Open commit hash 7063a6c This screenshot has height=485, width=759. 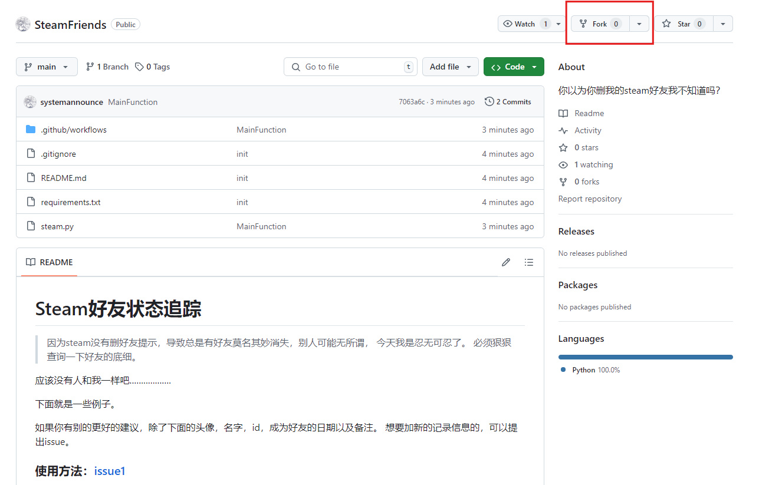click(412, 102)
